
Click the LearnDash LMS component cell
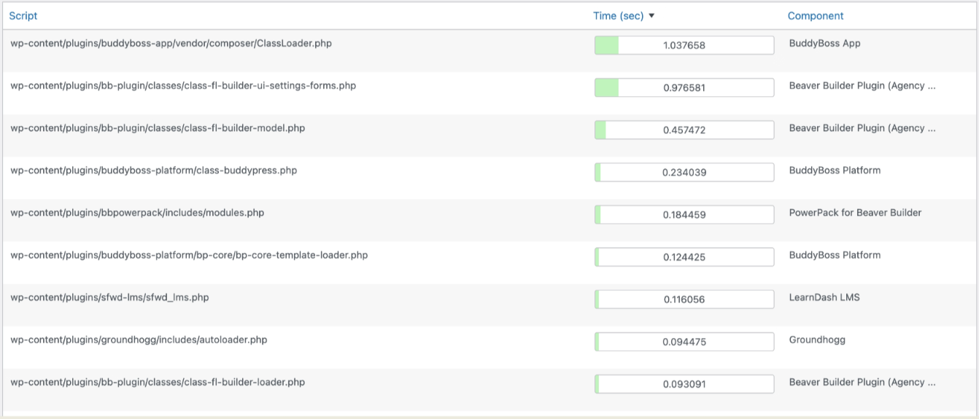(x=824, y=297)
